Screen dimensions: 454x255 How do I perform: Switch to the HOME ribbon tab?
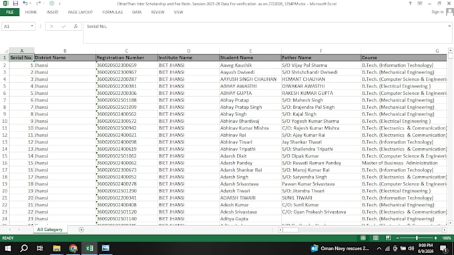click(31, 12)
